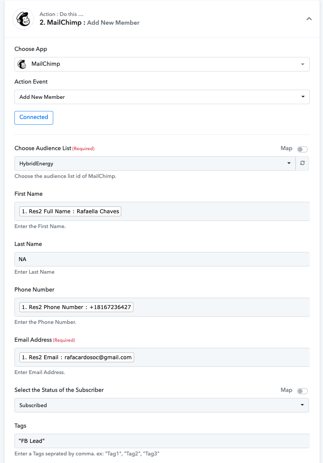Click the 'Action Event' label

tap(31, 82)
